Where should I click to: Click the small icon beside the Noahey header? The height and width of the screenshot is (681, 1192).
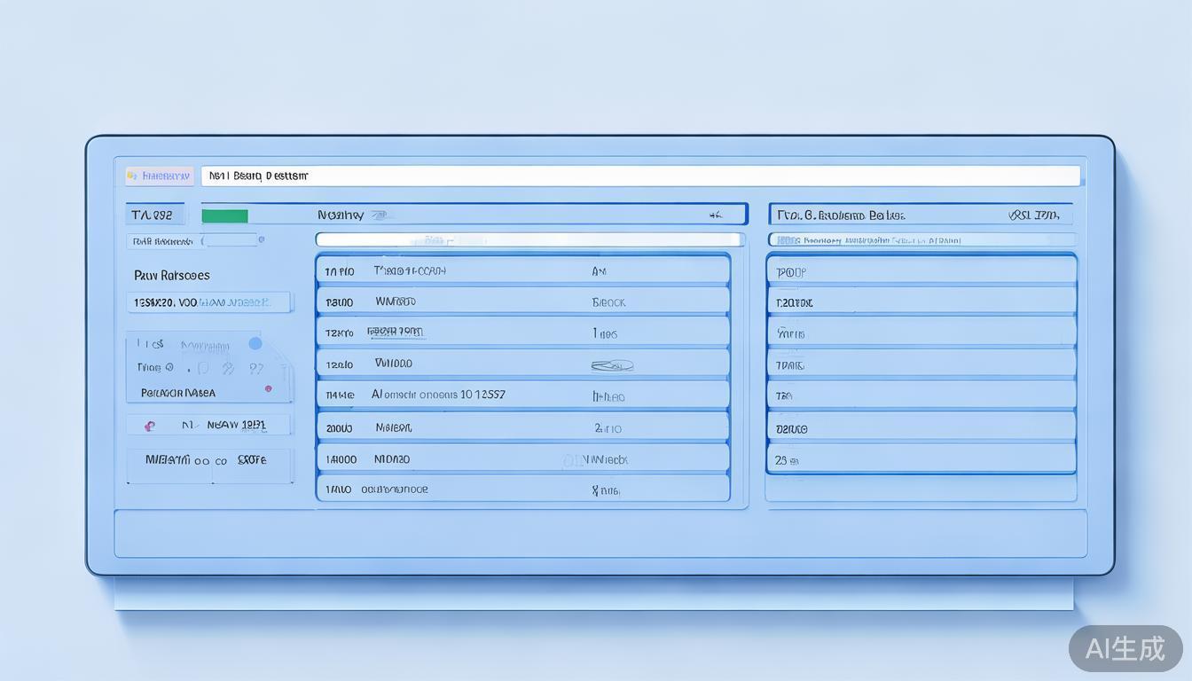tap(379, 215)
